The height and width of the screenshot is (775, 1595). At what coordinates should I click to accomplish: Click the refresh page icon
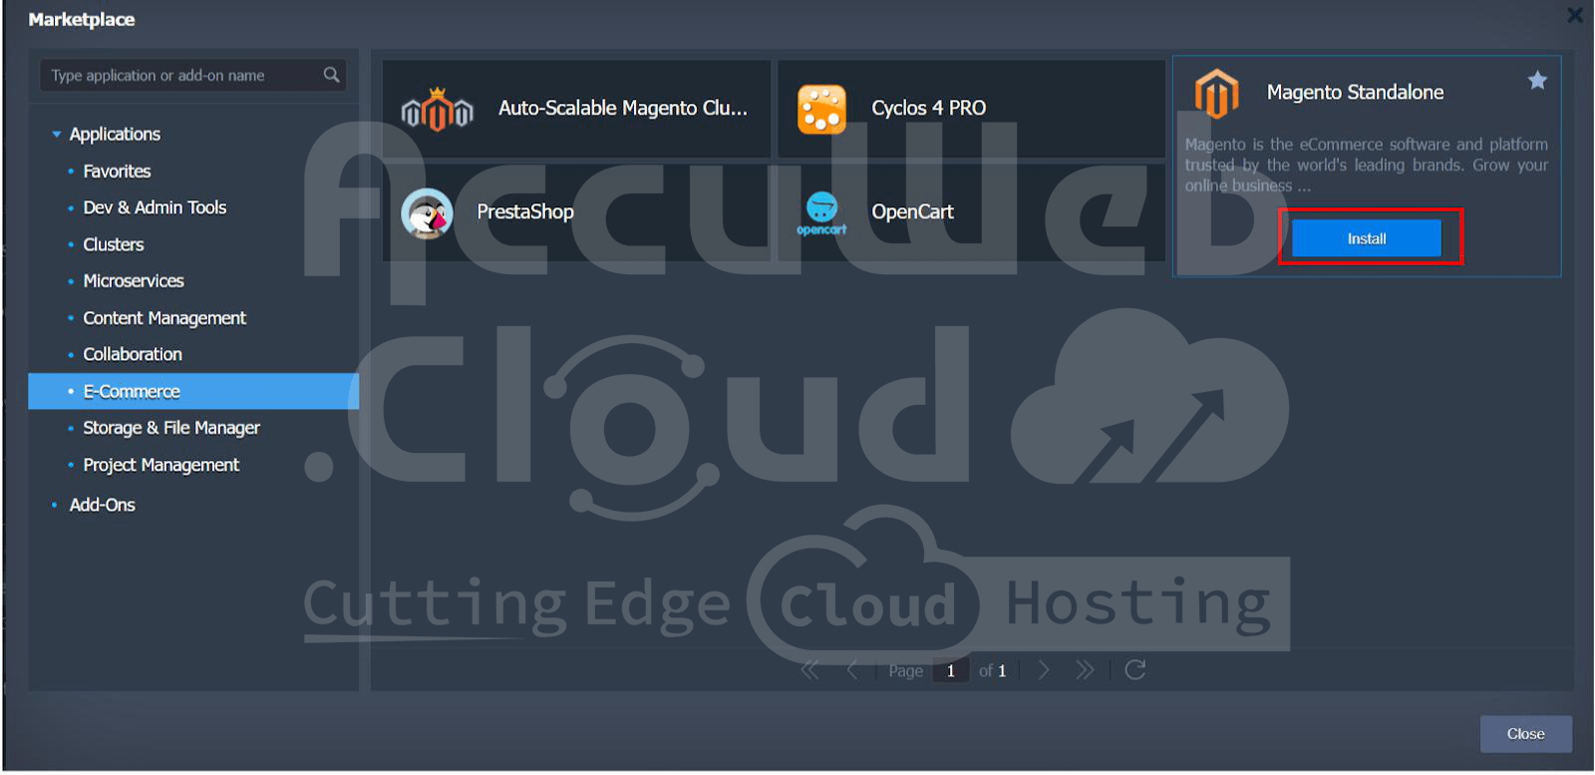coord(1134,670)
